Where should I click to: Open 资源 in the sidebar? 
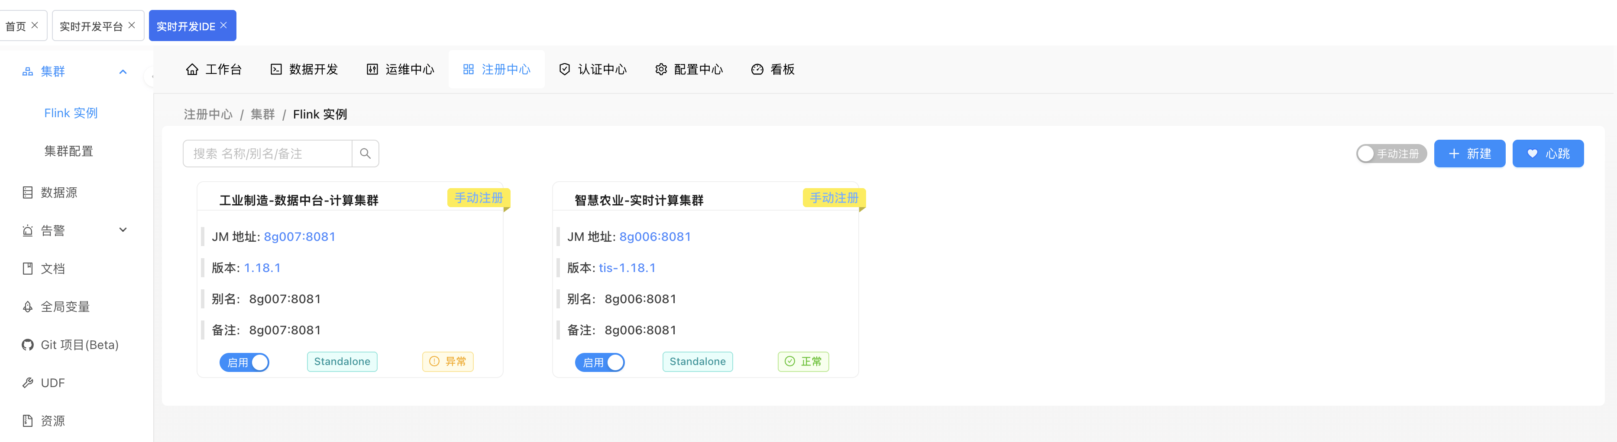pos(53,421)
